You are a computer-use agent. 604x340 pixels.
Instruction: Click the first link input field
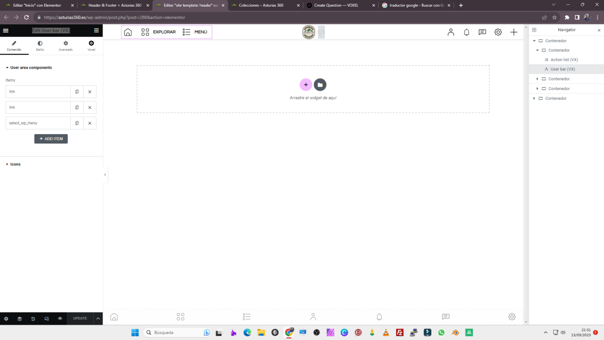coord(38,91)
